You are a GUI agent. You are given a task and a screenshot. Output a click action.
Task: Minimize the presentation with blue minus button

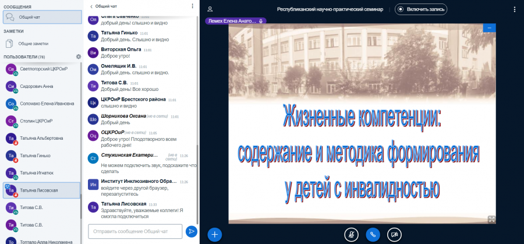[490, 28]
